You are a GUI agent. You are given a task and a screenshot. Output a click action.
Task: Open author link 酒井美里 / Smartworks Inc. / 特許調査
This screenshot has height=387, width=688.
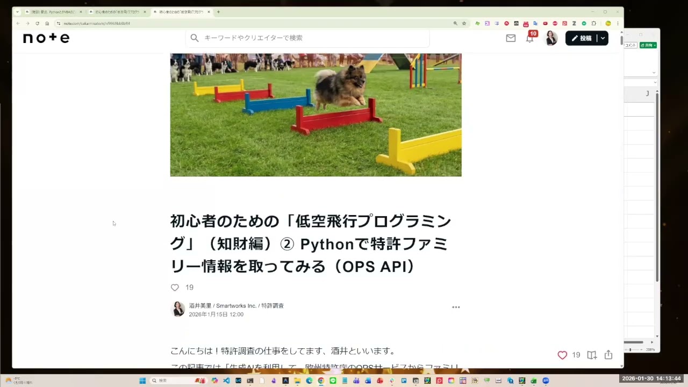pos(236,305)
